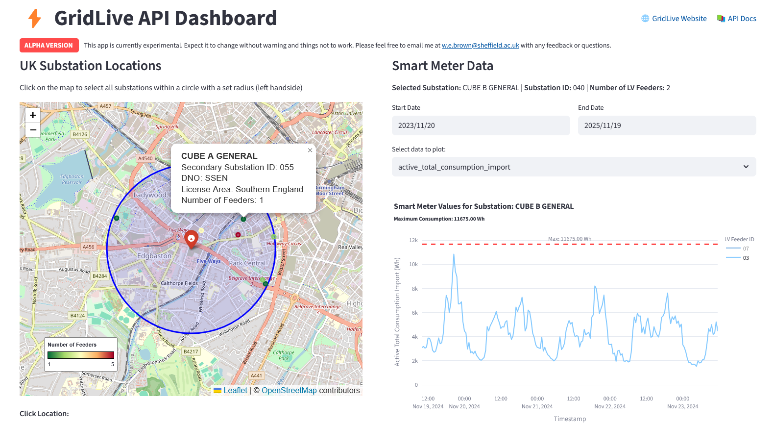The height and width of the screenshot is (424, 773).
Task: Open the Select data to plot dropdown
Action: pyautogui.click(x=574, y=167)
